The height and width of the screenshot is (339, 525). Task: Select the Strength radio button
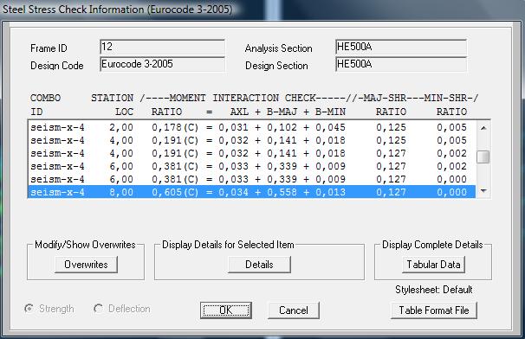click(x=29, y=308)
